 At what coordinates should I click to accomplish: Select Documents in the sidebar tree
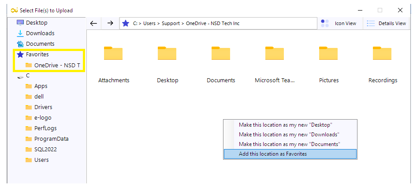tap(40, 44)
